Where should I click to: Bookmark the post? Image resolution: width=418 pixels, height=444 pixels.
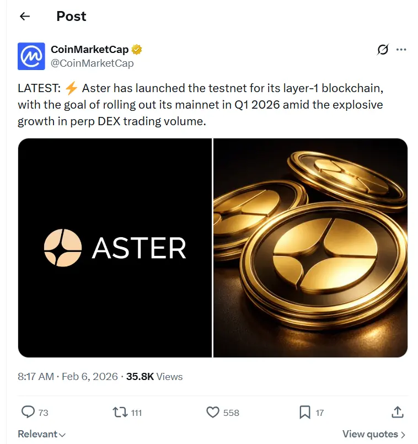pos(305,412)
